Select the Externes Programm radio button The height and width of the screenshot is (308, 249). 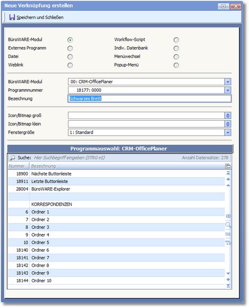pos(70,48)
